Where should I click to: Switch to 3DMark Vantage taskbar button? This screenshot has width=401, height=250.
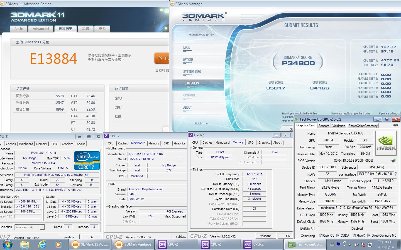pyautogui.click(x=133, y=244)
